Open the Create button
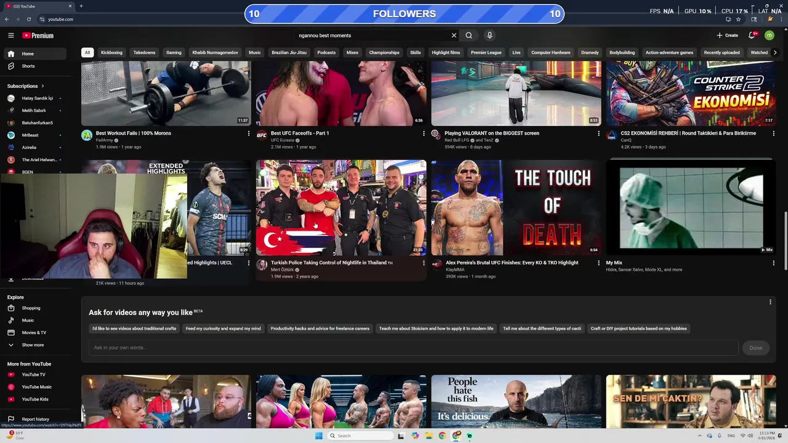The width and height of the screenshot is (788, 443). coord(727,36)
